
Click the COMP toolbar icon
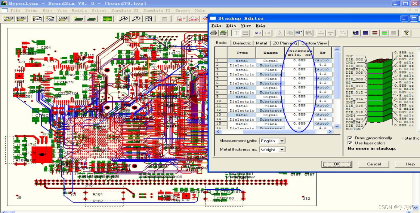pyautogui.click(x=193, y=19)
